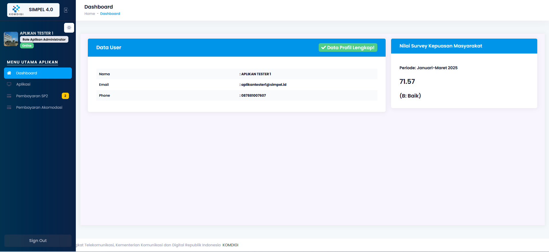This screenshot has height=252, width=549.
Task: Click the green Online status badge
Action: [x=27, y=46]
